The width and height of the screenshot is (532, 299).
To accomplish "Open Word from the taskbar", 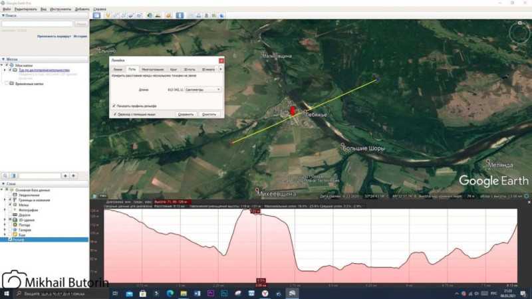I will pyautogui.click(x=197, y=293).
